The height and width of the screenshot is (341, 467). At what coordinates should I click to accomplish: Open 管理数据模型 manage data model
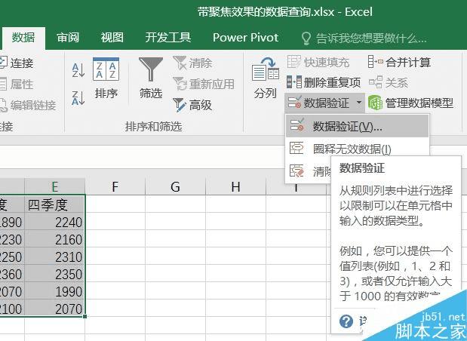pos(410,103)
